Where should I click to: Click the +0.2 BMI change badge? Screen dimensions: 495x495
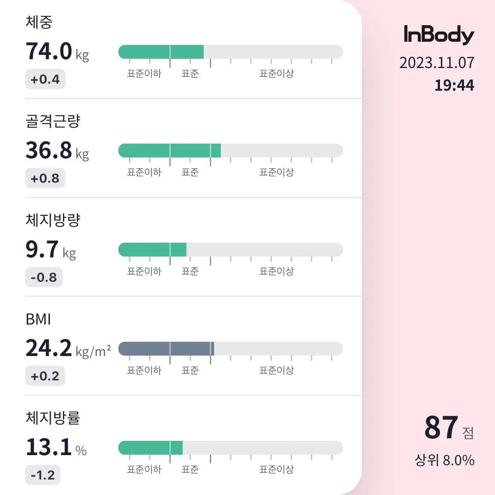tap(45, 376)
